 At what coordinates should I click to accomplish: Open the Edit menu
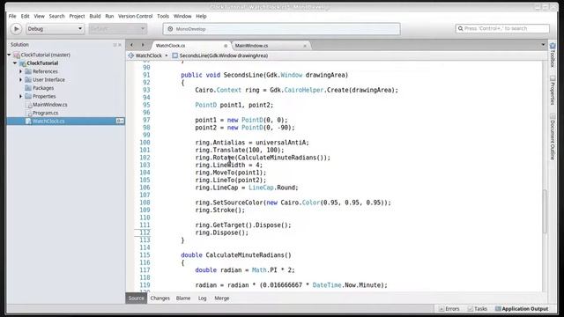[25, 16]
